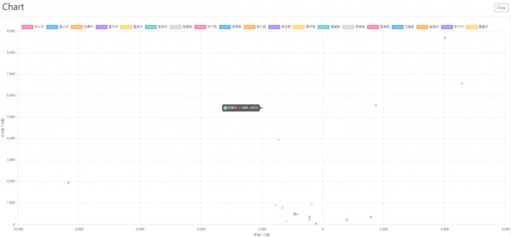Click the lowest purple point right of zero

tap(347, 220)
